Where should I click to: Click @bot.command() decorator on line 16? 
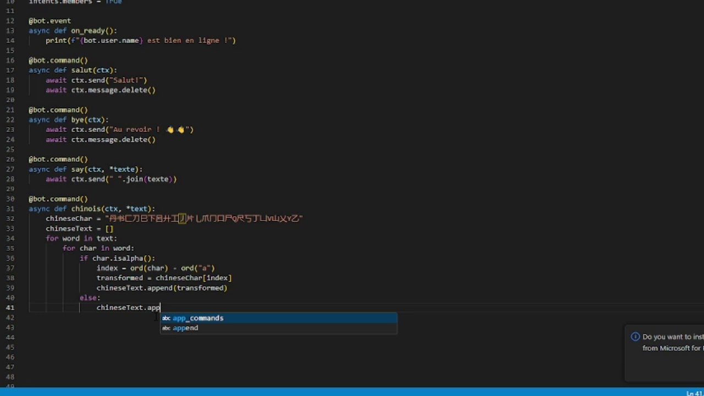58,61
